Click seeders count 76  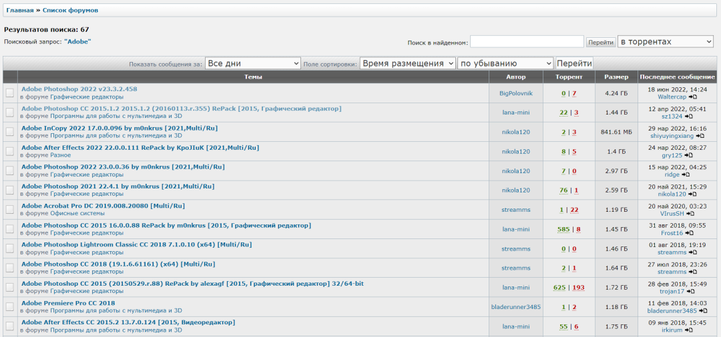tap(563, 190)
